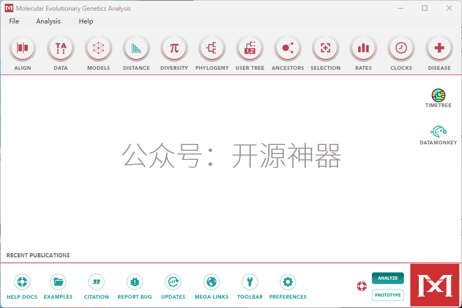The width and height of the screenshot is (462, 308).
Task: Click the Report Bug icon
Action: pos(135,282)
